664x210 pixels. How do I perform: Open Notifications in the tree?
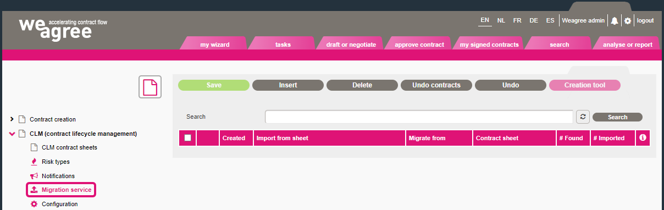coord(58,176)
